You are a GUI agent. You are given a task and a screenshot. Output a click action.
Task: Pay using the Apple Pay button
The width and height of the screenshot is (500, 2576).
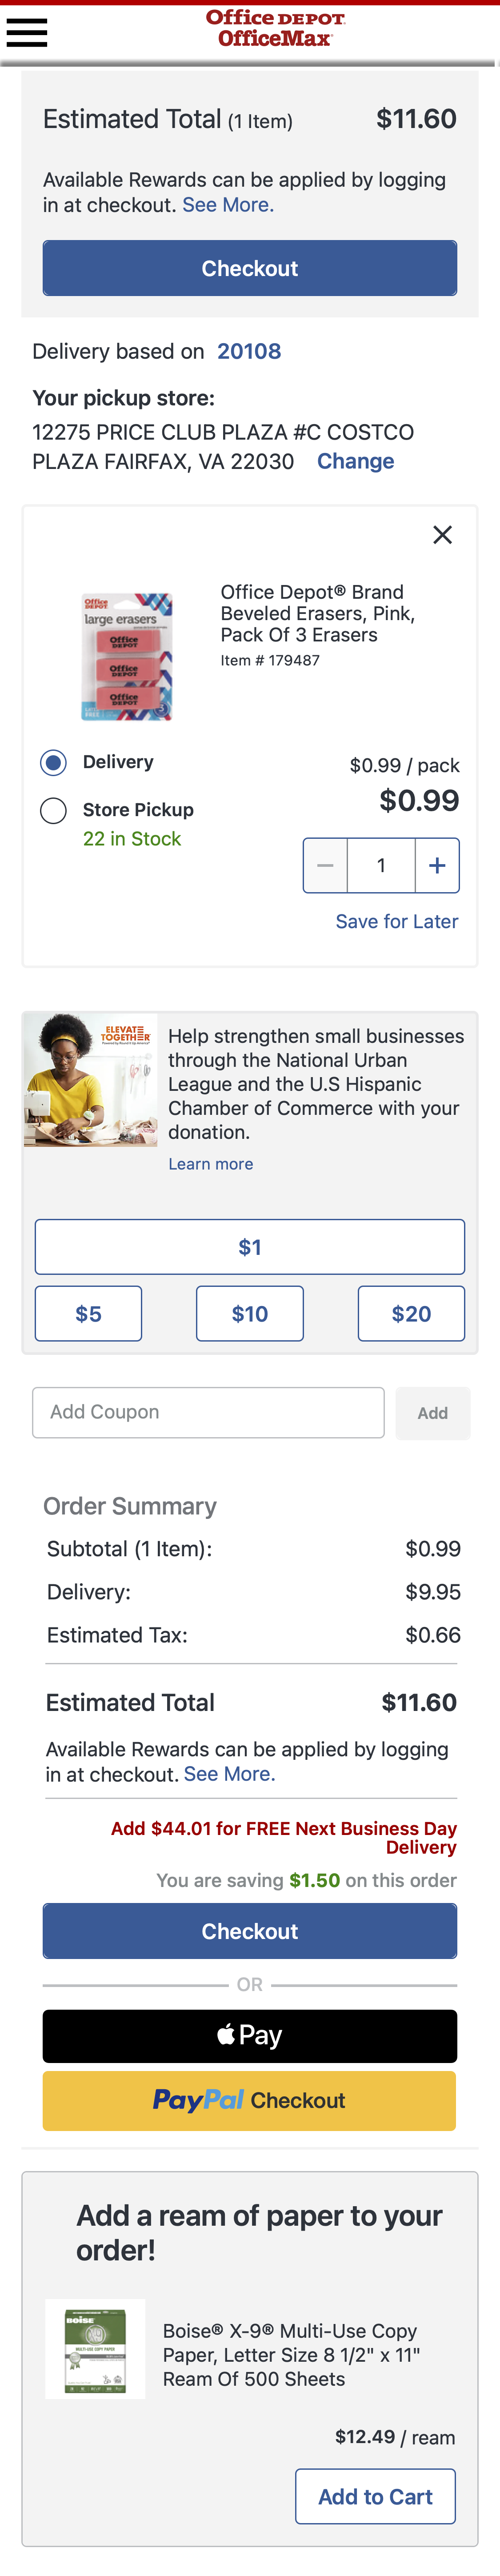click(250, 2036)
